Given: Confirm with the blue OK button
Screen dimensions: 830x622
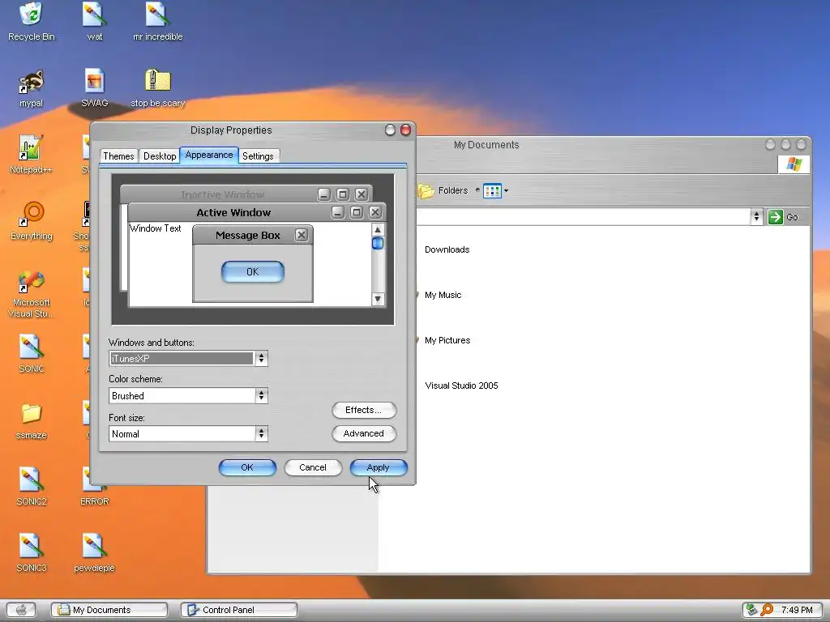Looking at the screenshot, I should click(247, 467).
